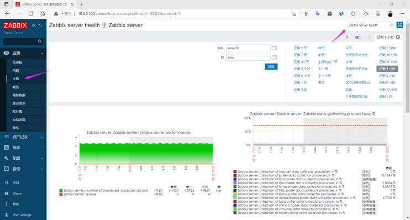Click the hide-sidebar icon beside the collapse arrows
Screen dimensions: 410x220
(40, 25)
